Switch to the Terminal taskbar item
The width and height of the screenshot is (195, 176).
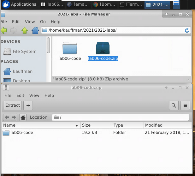click(131, 4)
